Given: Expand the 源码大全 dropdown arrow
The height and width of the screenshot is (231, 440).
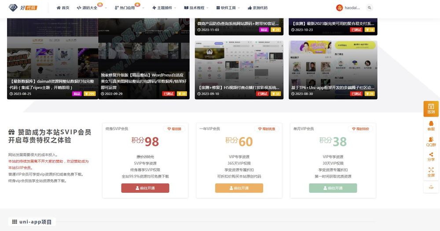Looking at the screenshot, I should [x=106, y=8].
